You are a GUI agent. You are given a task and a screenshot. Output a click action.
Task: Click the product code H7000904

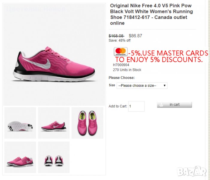121,65
